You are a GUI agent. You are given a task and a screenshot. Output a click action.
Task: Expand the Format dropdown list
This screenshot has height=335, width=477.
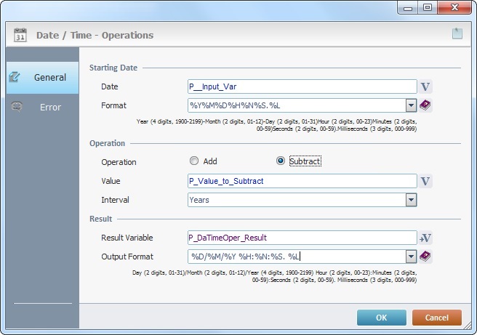(x=411, y=105)
